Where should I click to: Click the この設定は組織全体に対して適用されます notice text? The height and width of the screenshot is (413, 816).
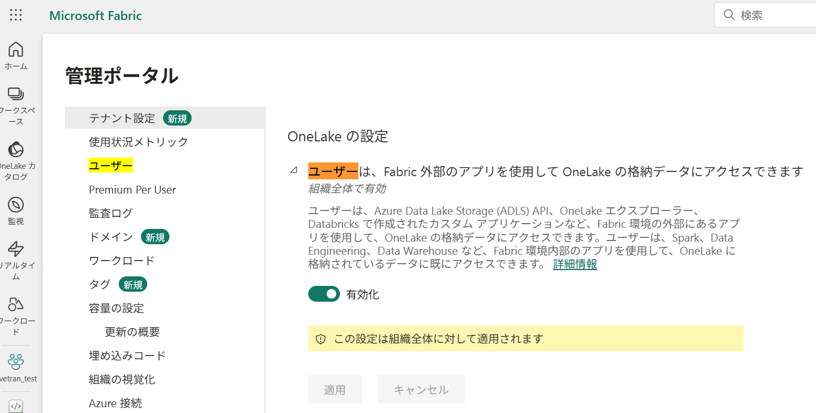tap(439, 339)
